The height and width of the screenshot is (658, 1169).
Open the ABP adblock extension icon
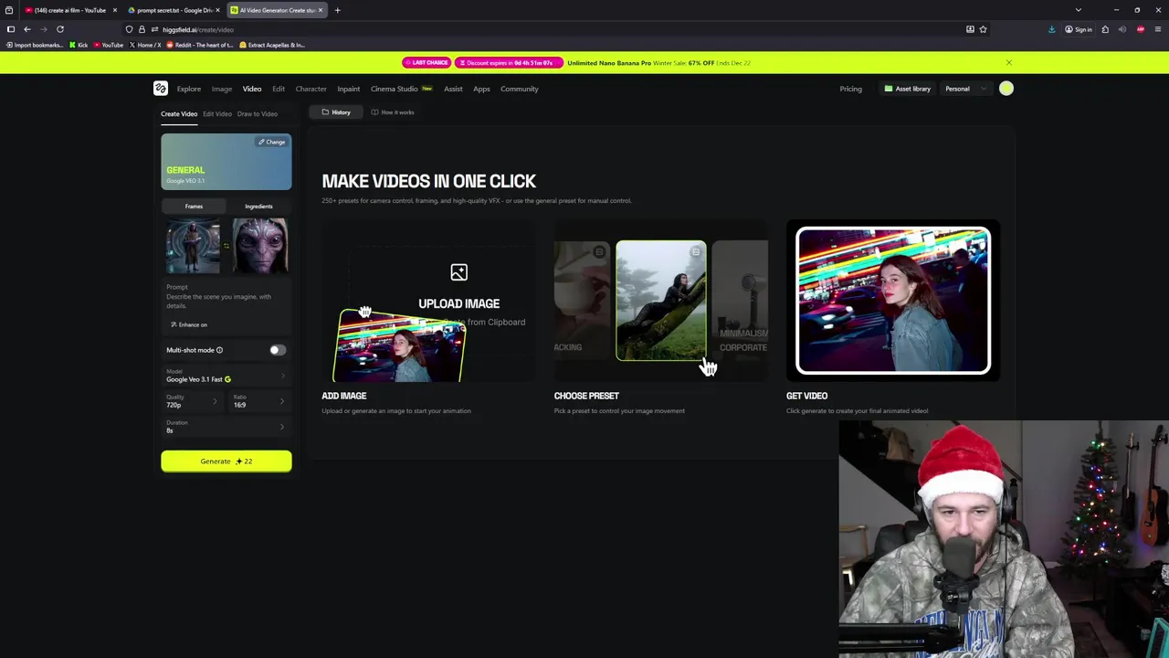point(1141,29)
